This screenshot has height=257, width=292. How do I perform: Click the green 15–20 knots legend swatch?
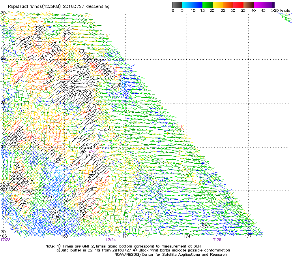point(208,5)
